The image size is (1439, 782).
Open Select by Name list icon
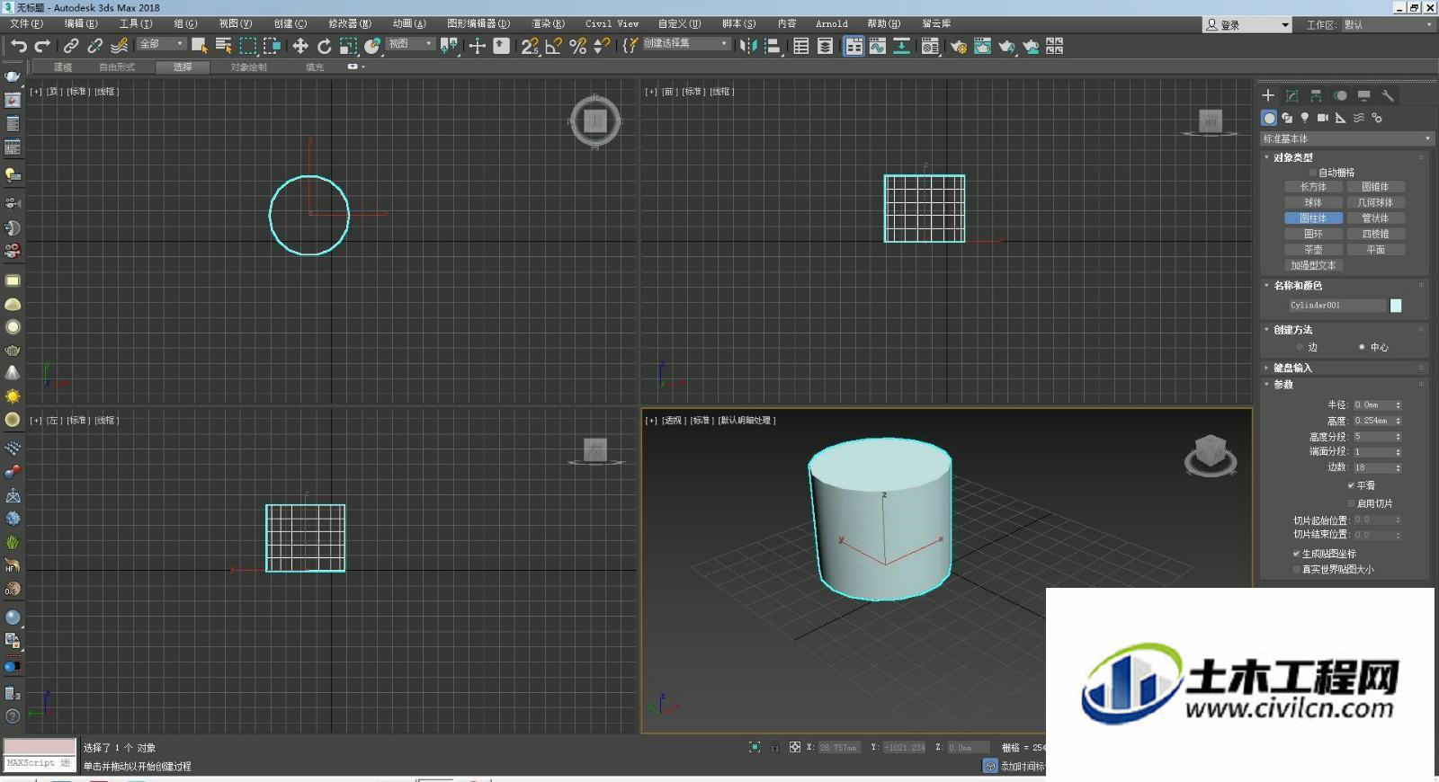coord(224,46)
